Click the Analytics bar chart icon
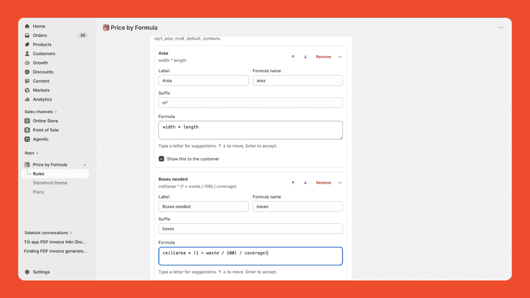Viewport: 530px width, 298px height. click(27, 99)
